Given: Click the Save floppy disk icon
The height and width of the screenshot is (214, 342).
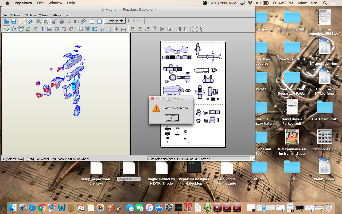Looking at the screenshot, I should 14,21.
